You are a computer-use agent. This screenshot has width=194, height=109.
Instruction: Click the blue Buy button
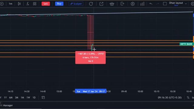(x=59, y=4)
